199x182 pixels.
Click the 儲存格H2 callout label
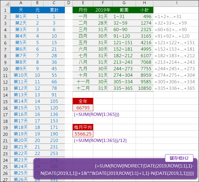point(179,158)
